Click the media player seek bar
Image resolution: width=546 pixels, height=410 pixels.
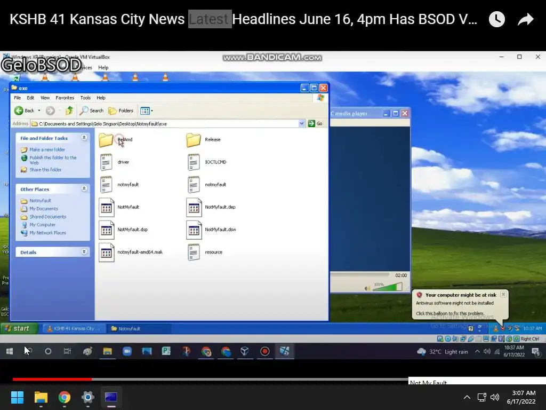[x=359, y=275]
